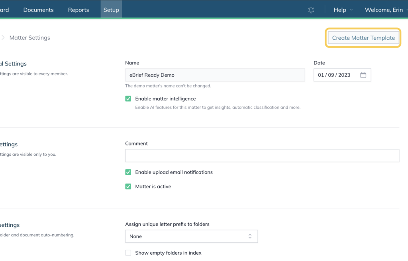Uncheck Matter is active

[x=128, y=186]
